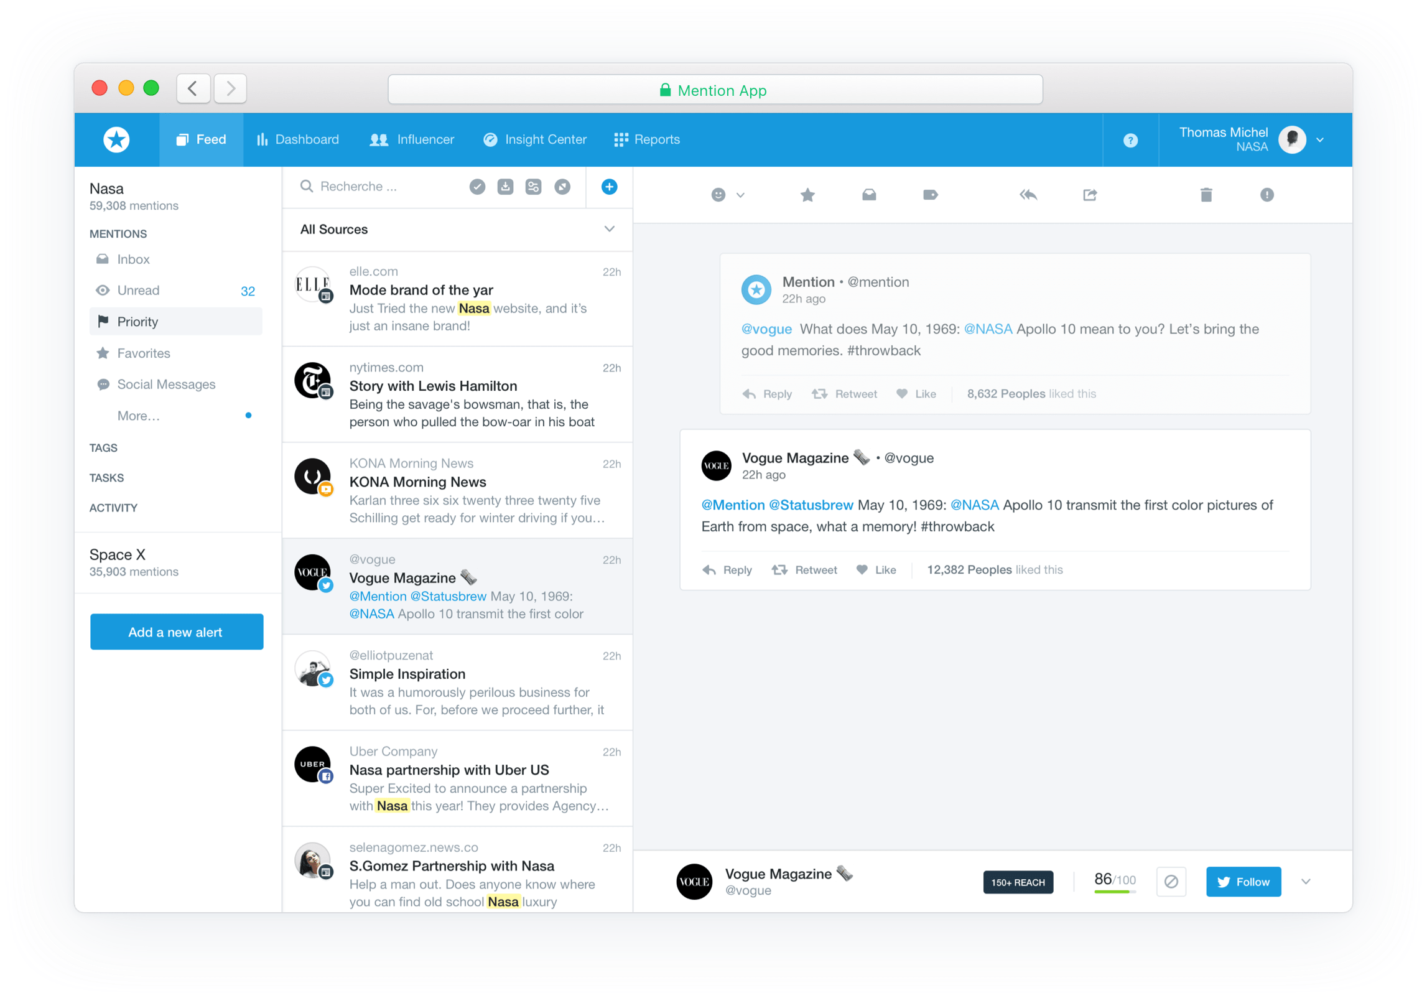Click the @vogue link in Mention tweet
The height and width of the screenshot is (998, 1427).
pyautogui.click(x=766, y=329)
